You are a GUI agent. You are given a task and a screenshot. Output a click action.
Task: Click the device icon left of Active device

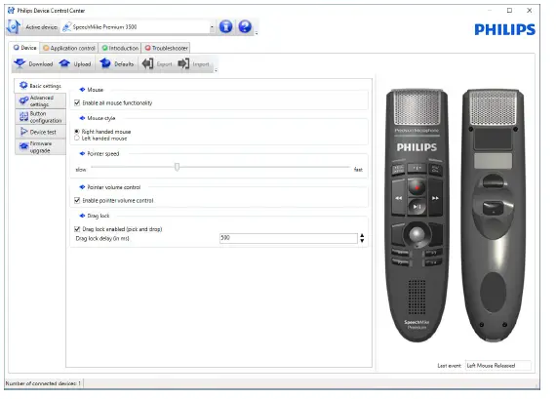14,26
